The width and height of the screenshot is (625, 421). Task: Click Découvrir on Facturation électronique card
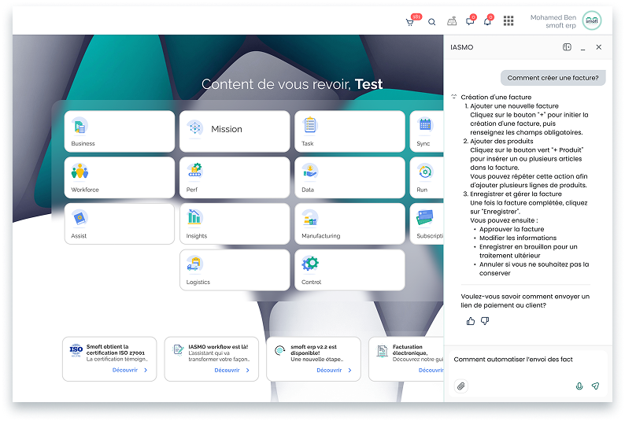point(431,370)
